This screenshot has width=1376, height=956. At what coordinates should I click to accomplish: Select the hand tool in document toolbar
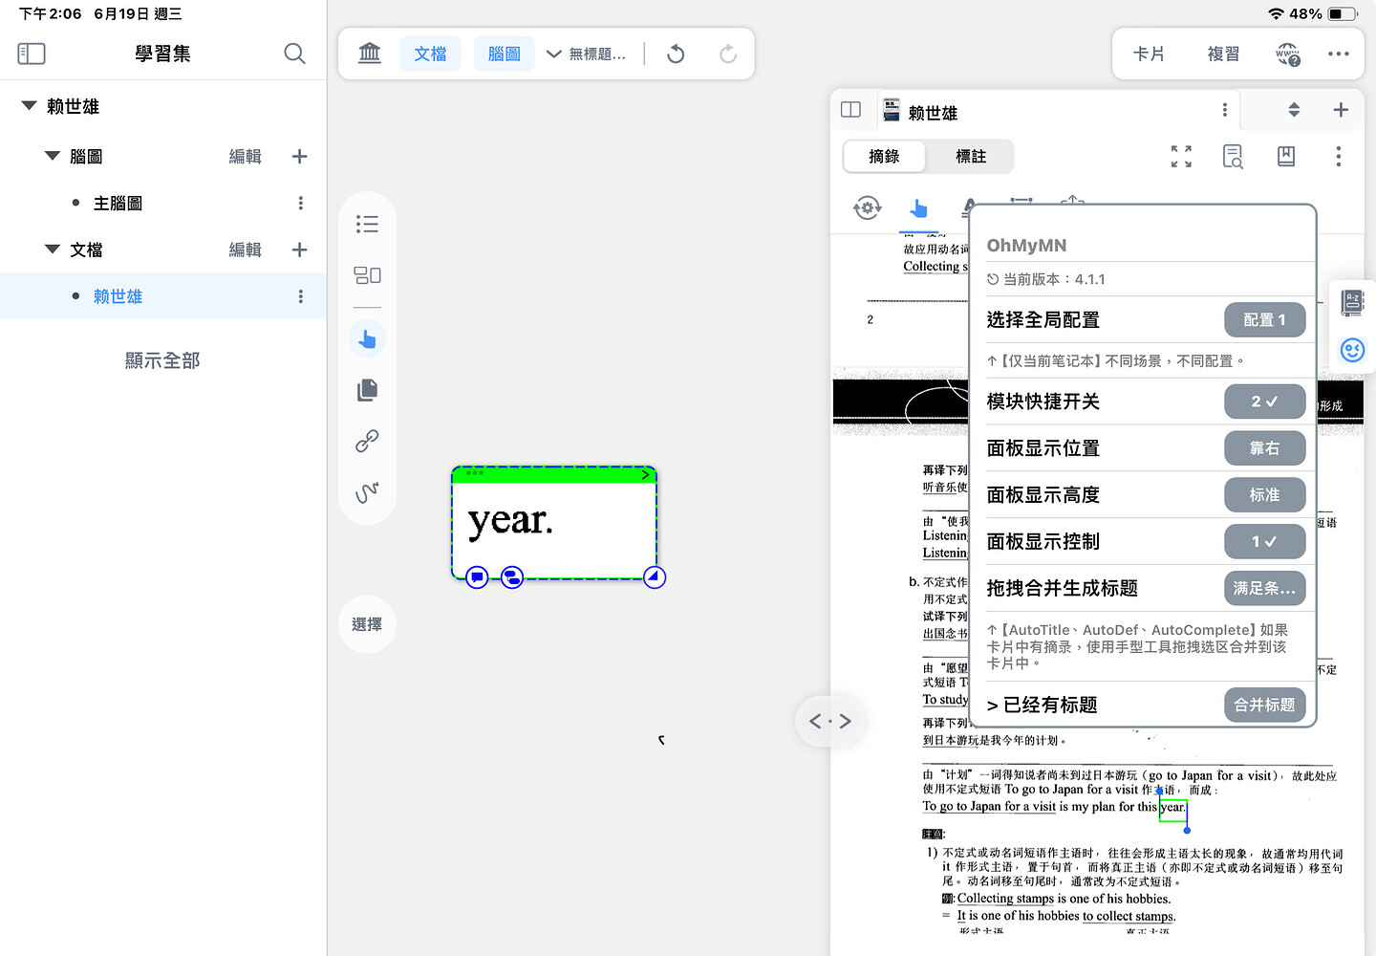pyautogui.click(x=918, y=208)
